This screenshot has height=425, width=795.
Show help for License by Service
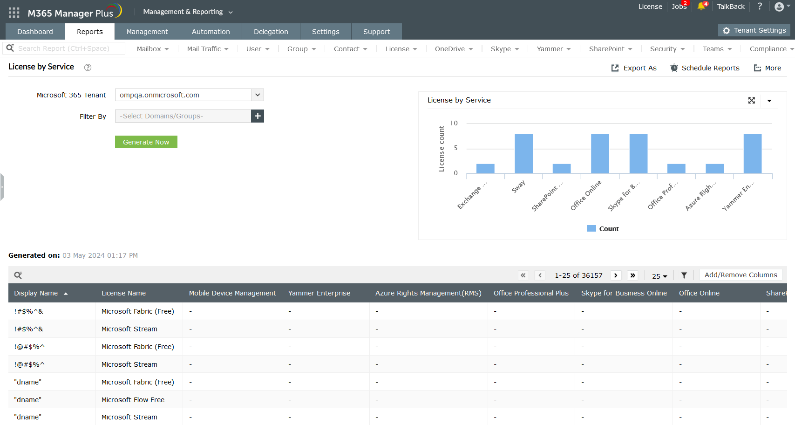click(x=88, y=68)
